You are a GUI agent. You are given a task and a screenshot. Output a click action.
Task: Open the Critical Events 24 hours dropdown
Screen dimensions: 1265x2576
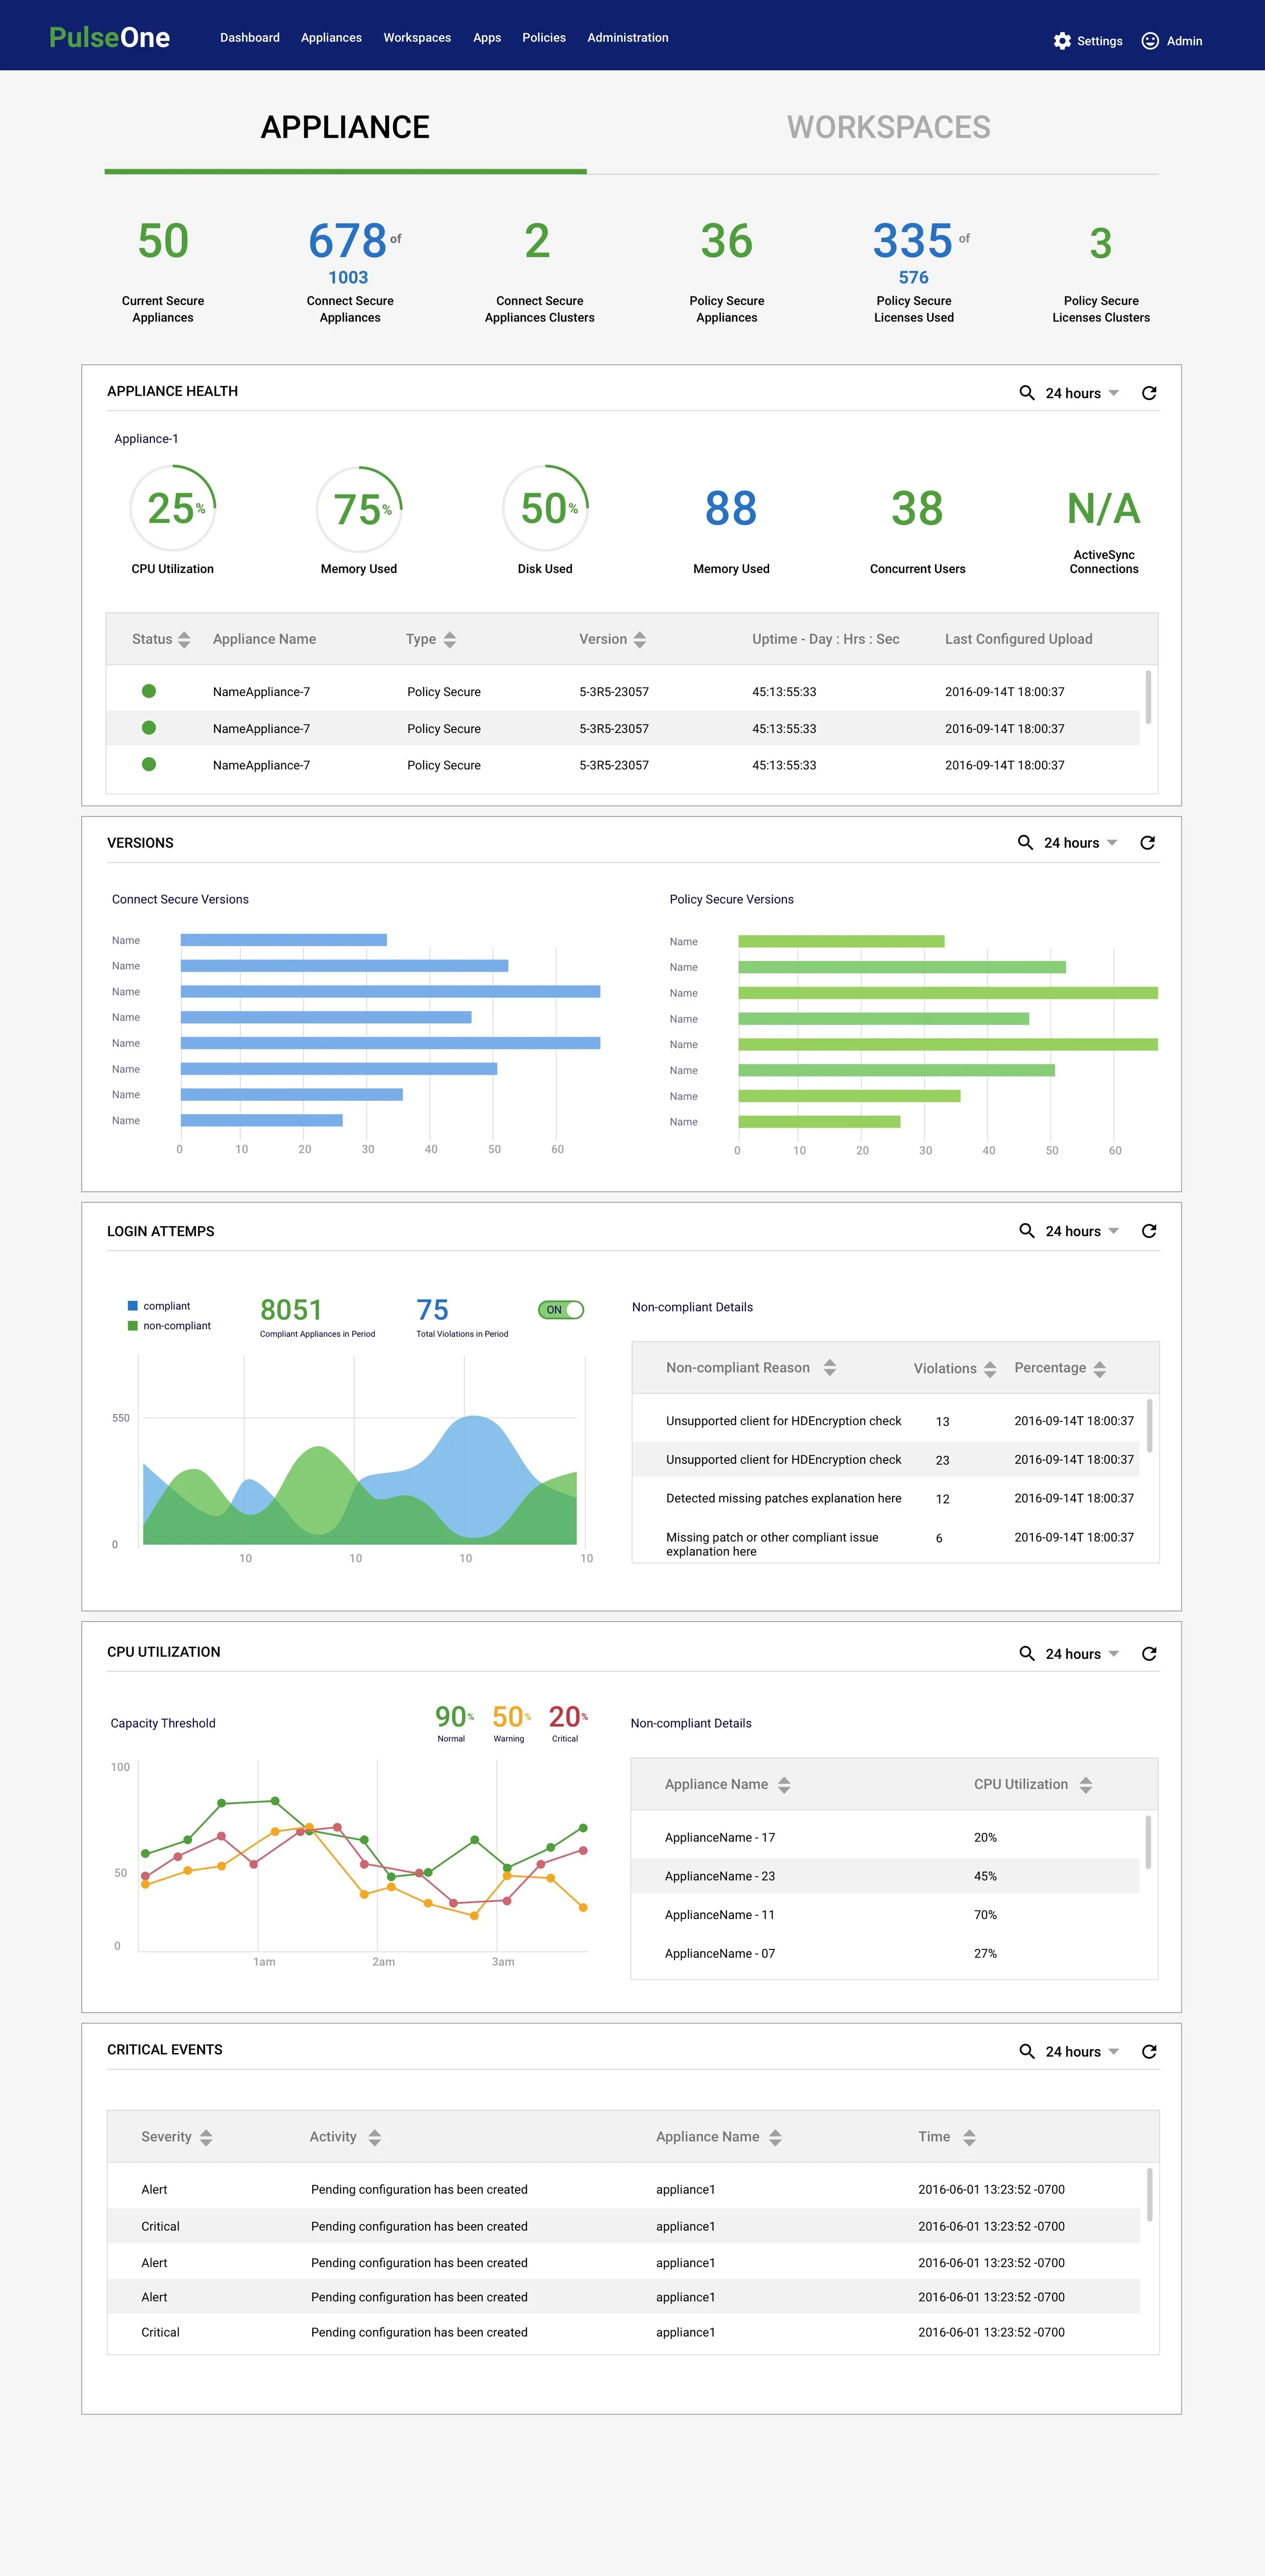coord(1082,2052)
